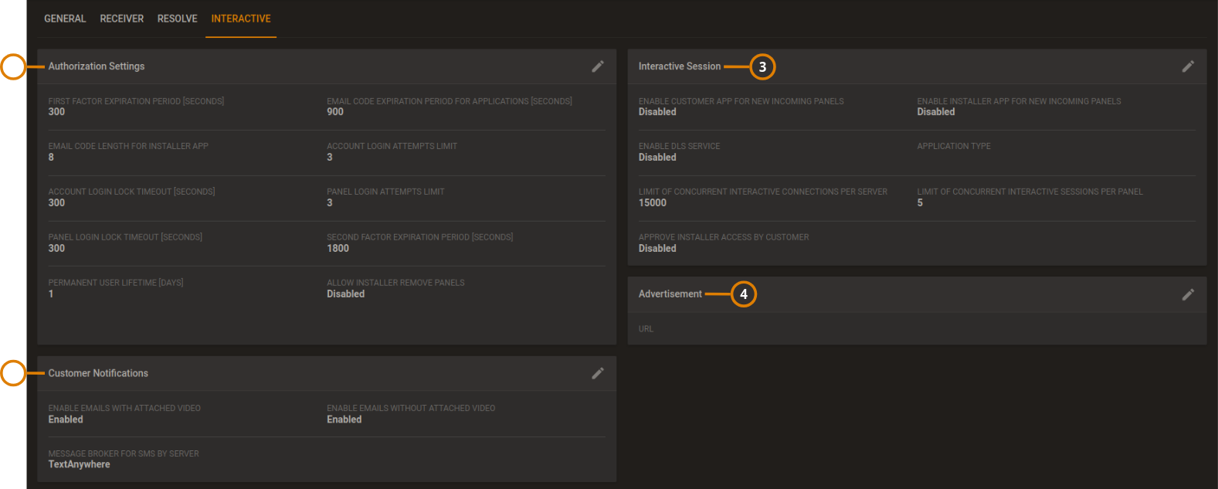This screenshot has height=489, width=1218.
Task: Click Enable Installer App Disabled value
Action: click(x=936, y=112)
